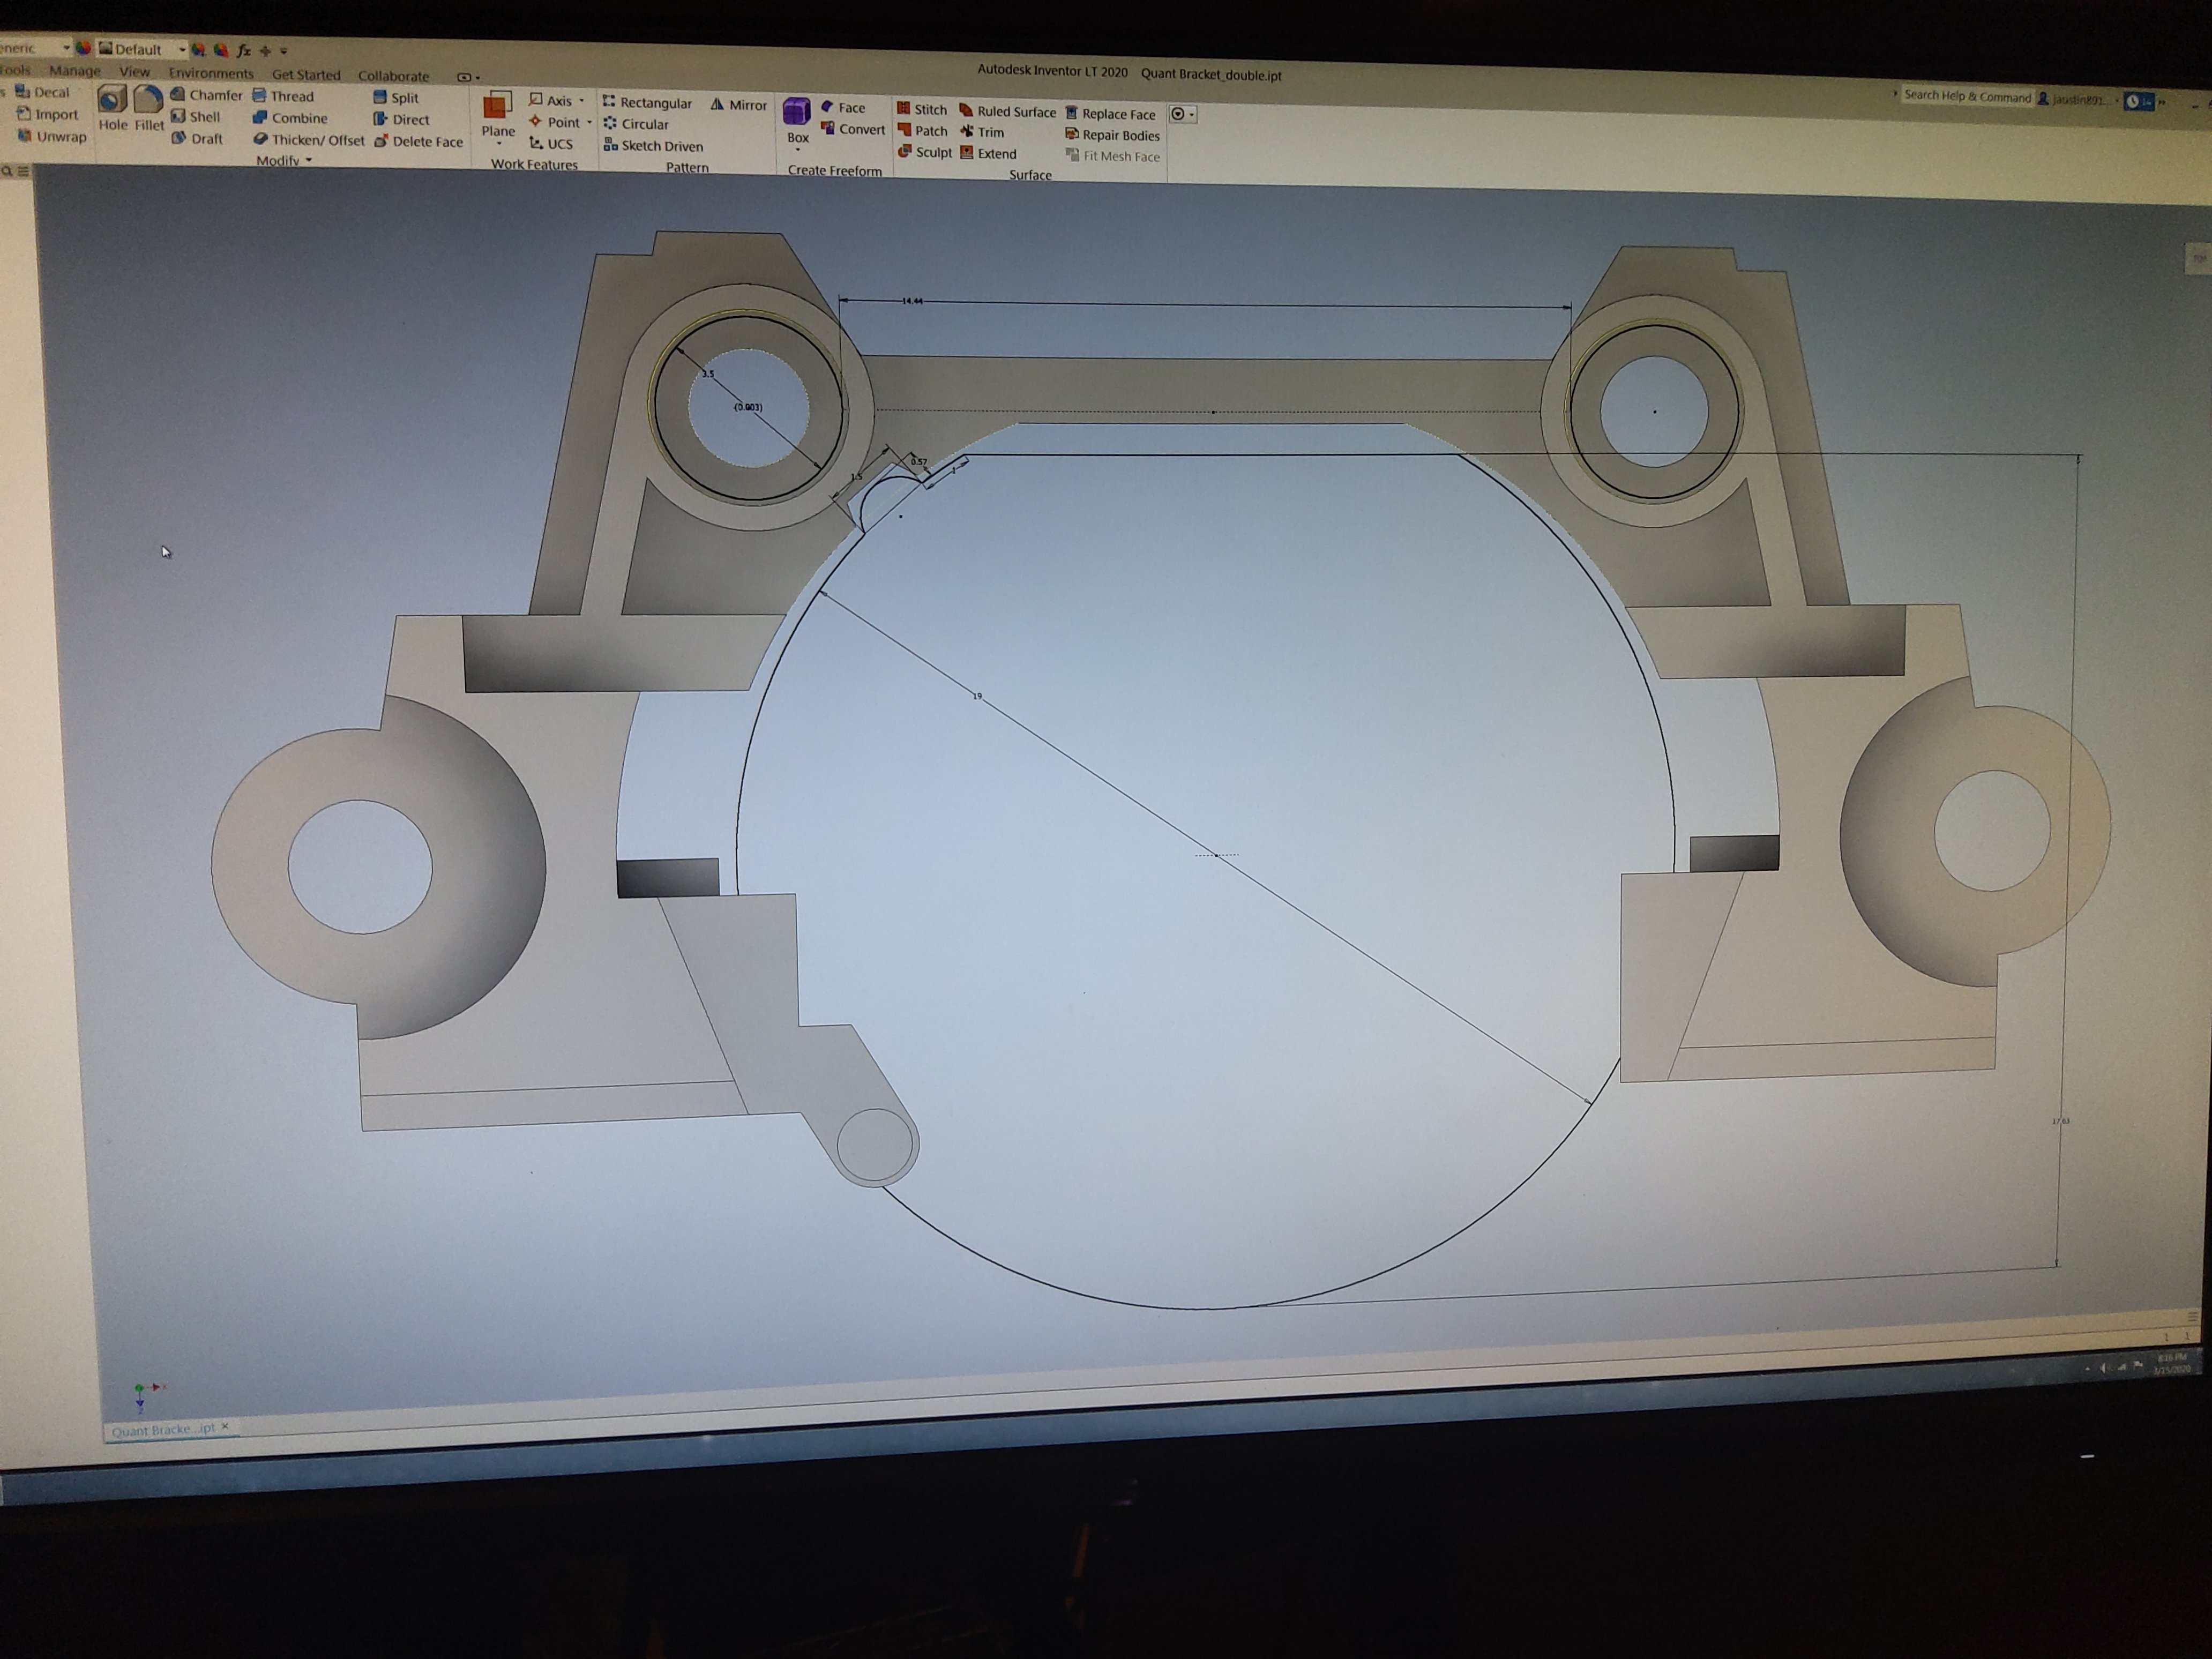Select the Circular pattern tool

click(636, 125)
